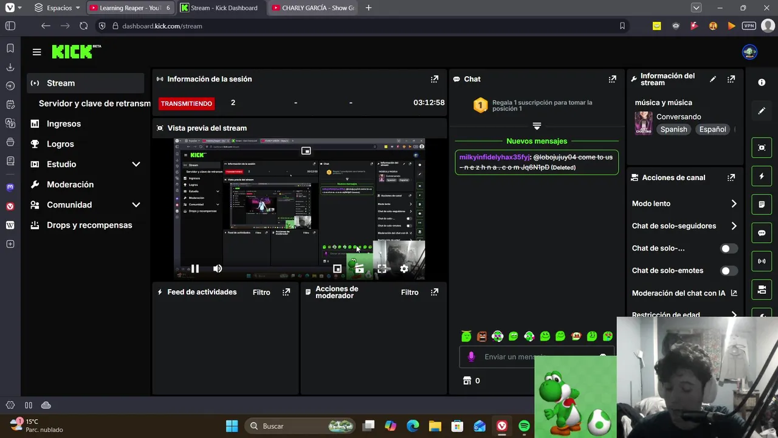Open Mastodon panel in browser sidebar
This screenshot has height=438, width=778.
pyautogui.click(x=10, y=187)
